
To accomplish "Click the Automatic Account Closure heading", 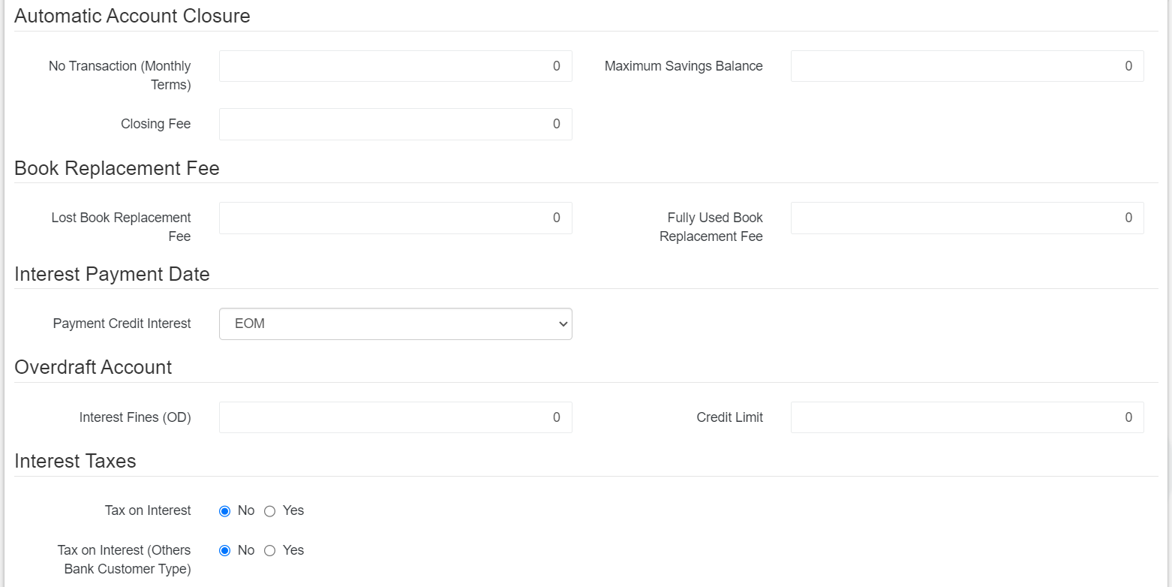I will coord(132,16).
